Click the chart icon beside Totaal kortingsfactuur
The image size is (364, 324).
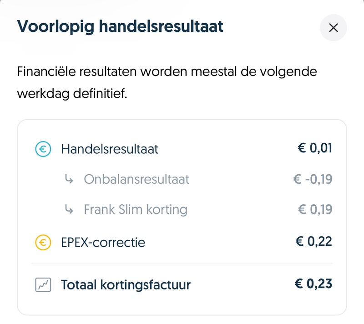click(44, 285)
